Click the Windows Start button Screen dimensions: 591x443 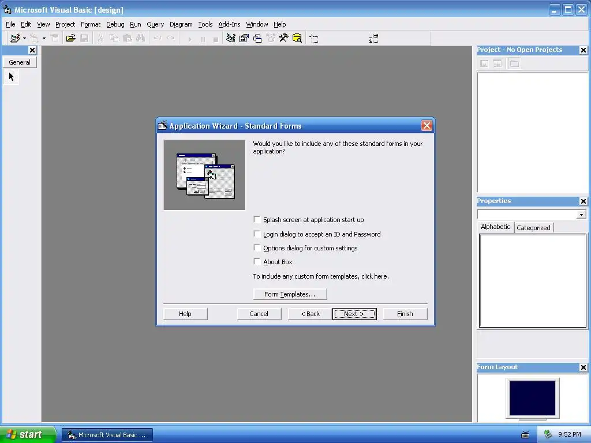click(x=28, y=434)
